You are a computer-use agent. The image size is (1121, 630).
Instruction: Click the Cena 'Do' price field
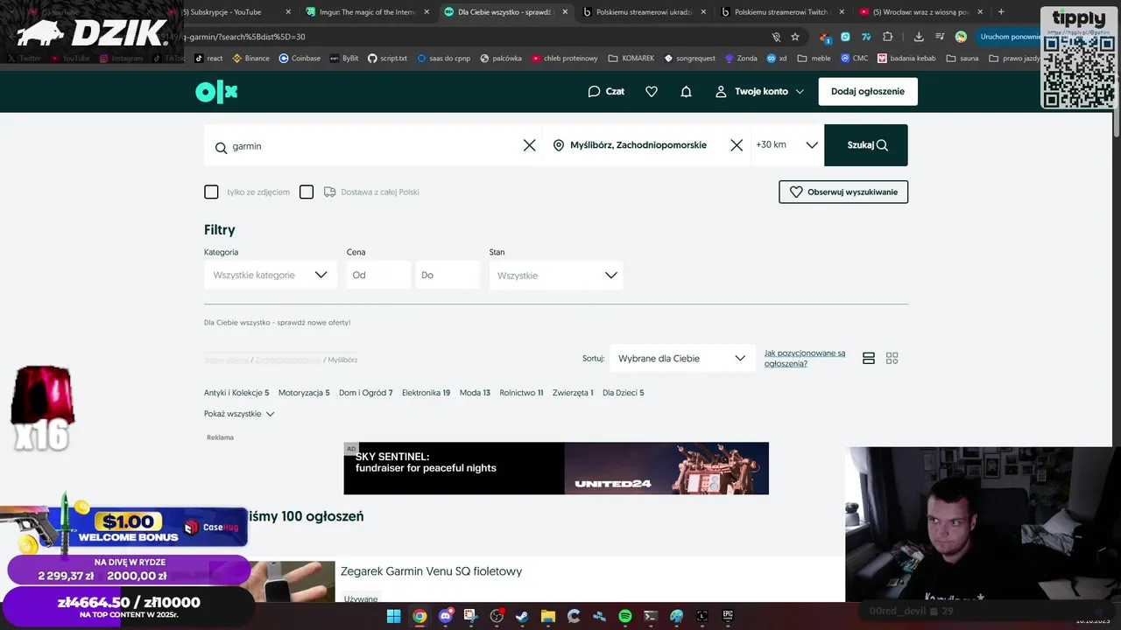coord(448,275)
